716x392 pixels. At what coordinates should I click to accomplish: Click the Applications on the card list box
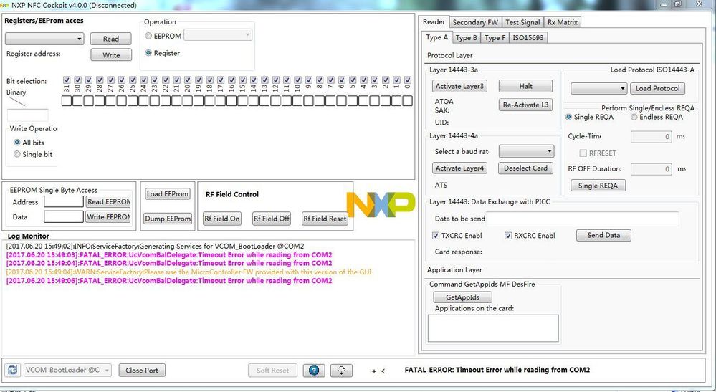[493, 328]
